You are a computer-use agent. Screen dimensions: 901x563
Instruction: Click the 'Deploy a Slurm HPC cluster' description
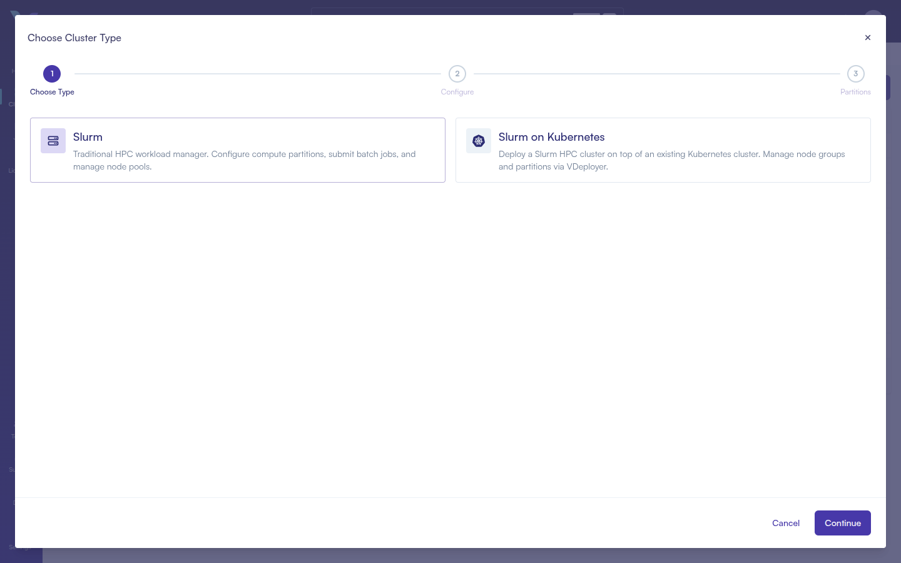coord(672,160)
